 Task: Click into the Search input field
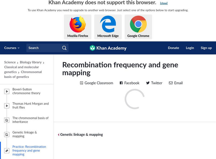click(x=43, y=48)
